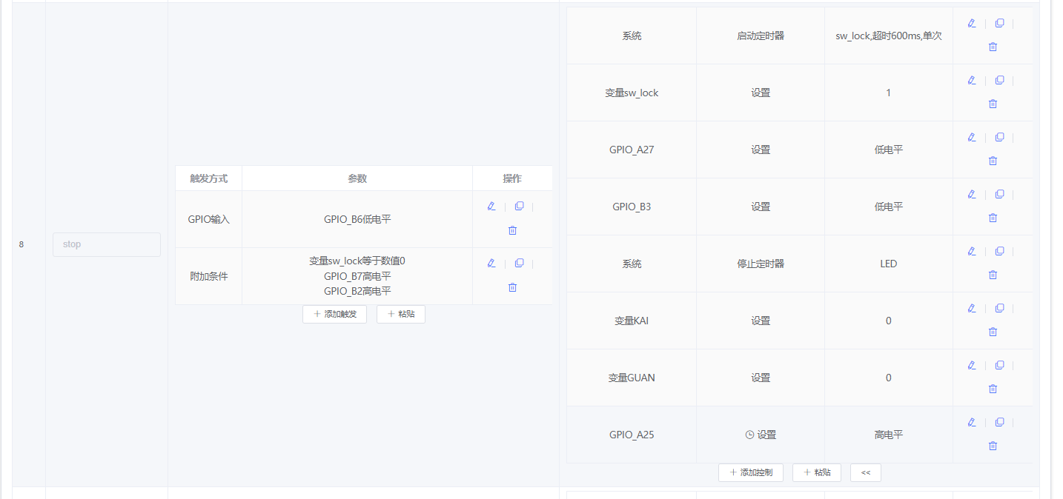Edit the 启动定时器 system control
This screenshot has height=499, width=1063.
tap(971, 23)
